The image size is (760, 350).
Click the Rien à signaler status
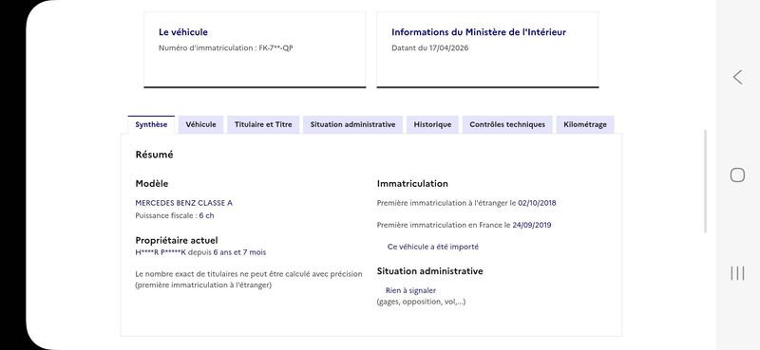(410, 290)
